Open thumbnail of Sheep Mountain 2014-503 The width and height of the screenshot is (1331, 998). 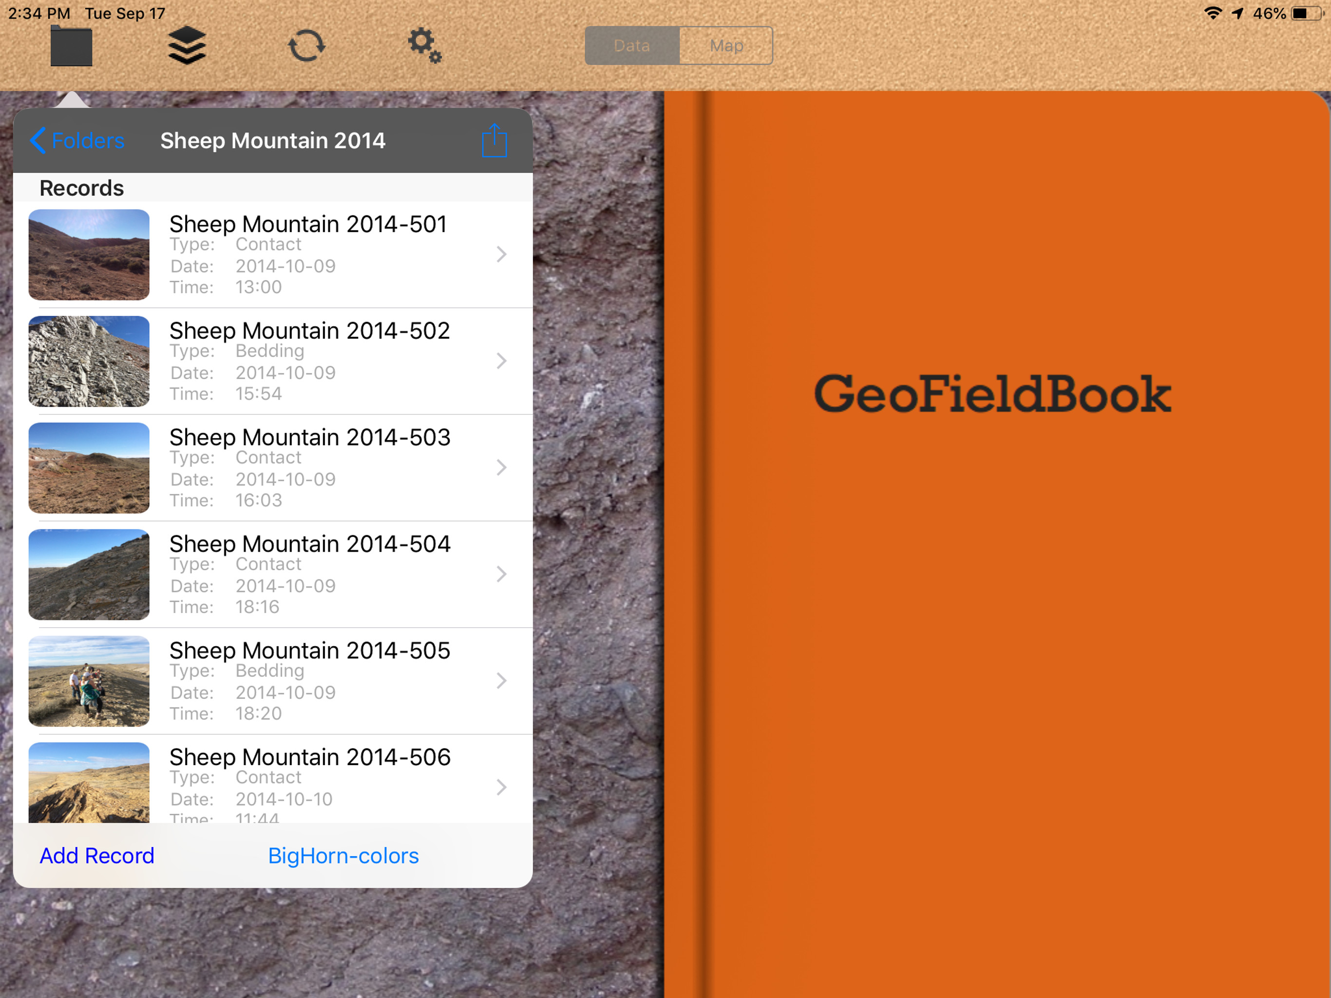click(89, 468)
